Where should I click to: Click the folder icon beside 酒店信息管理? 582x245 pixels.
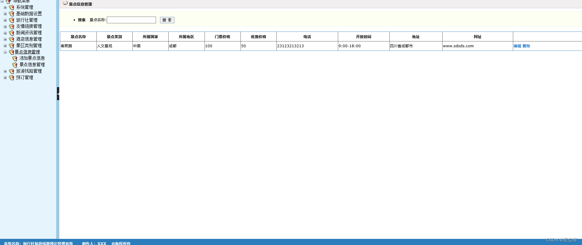[x=12, y=39]
